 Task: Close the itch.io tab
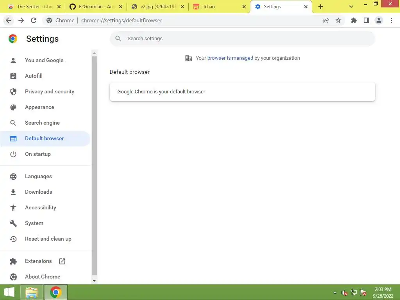[x=244, y=7]
